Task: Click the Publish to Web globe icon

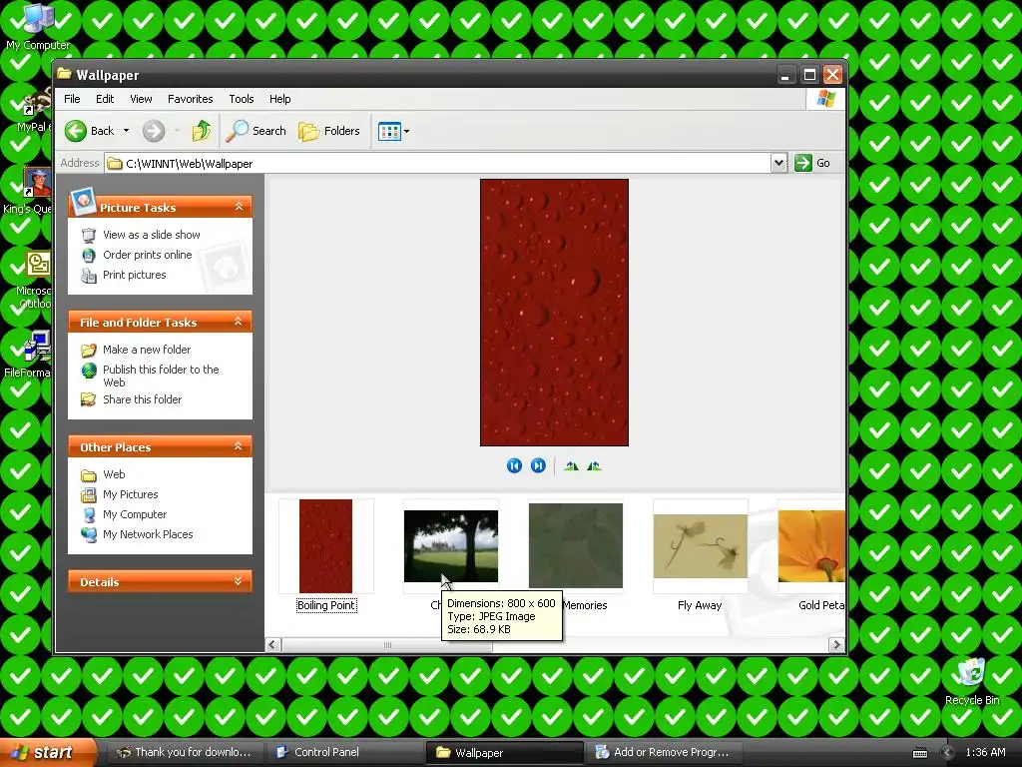Action: (89, 371)
